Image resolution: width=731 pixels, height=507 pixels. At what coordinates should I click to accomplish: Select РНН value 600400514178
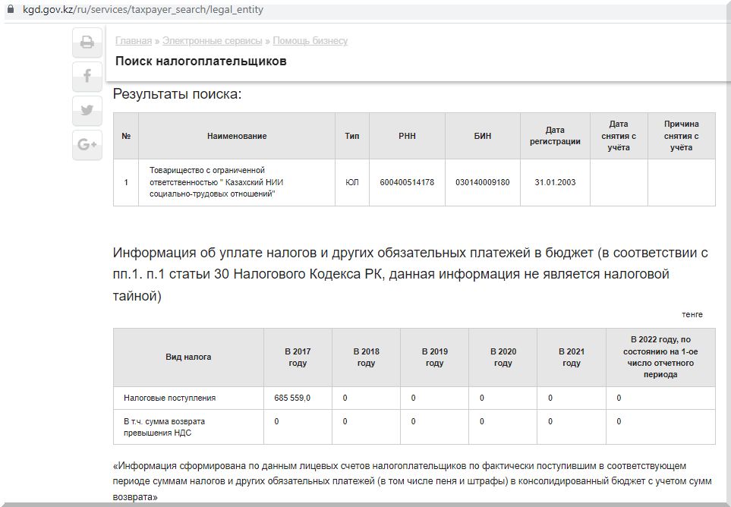point(407,182)
